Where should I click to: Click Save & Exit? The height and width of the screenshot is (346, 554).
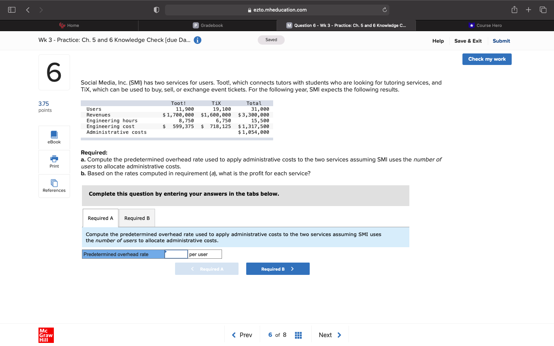(468, 41)
